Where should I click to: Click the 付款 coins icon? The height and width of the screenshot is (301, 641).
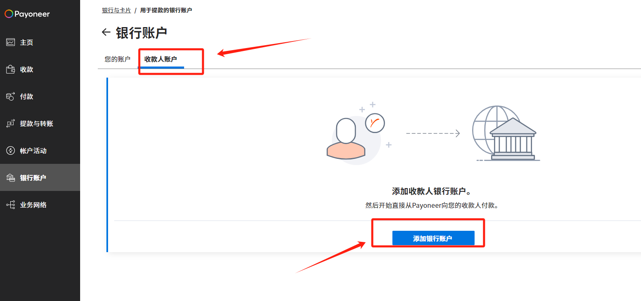click(10, 97)
